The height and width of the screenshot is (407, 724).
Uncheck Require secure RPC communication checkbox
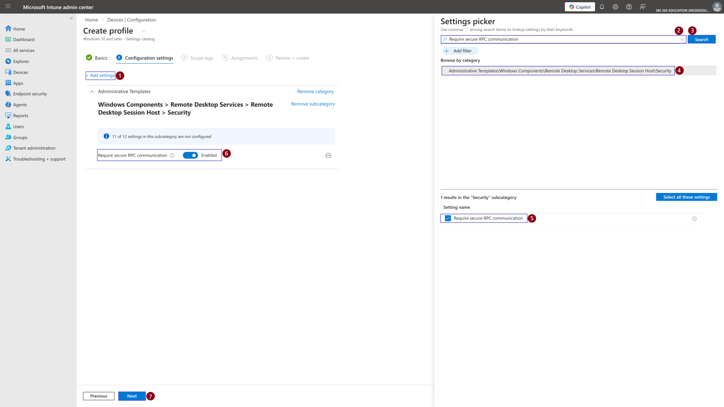pos(448,218)
